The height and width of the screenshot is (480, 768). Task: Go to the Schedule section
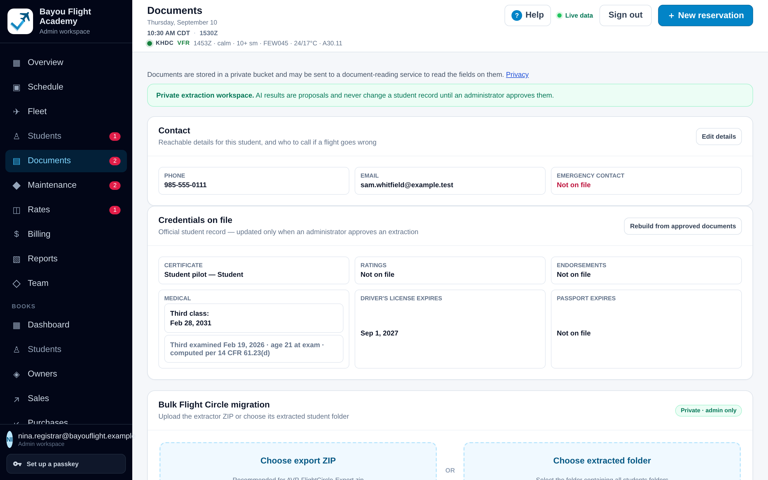pyautogui.click(x=66, y=87)
